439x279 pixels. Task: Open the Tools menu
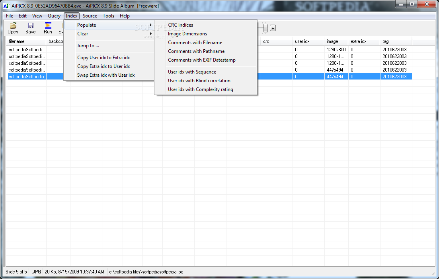coord(108,16)
